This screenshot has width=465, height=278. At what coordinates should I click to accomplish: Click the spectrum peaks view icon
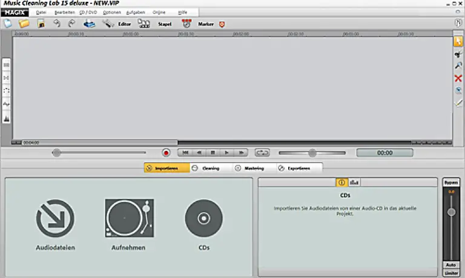[6, 118]
